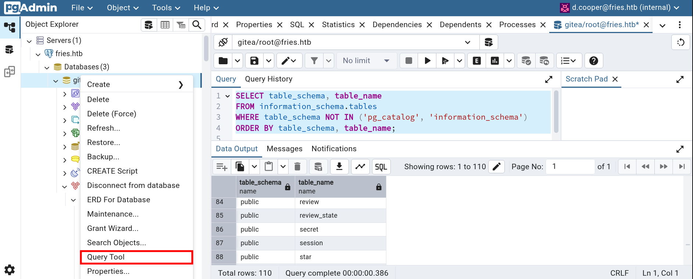Click the Reset Layout icon
Image resolution: width=693 pixels, height=279 pixels.
click(x=681, y=42)
